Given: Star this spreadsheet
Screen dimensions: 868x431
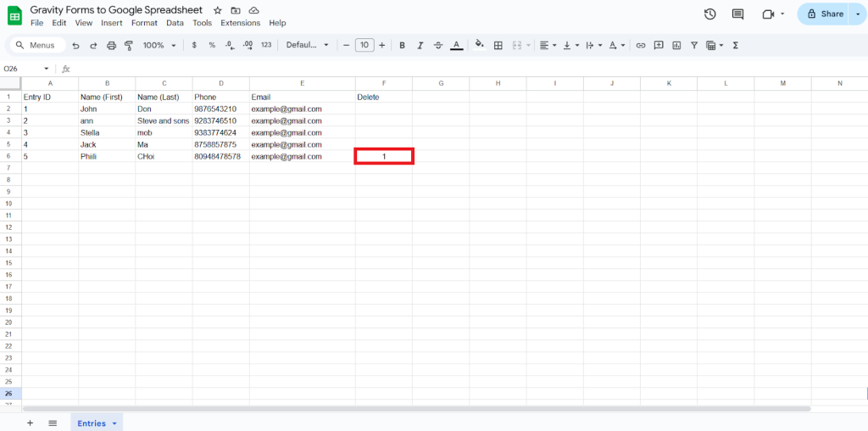Looking at the screenshot, I should [218, 10].
